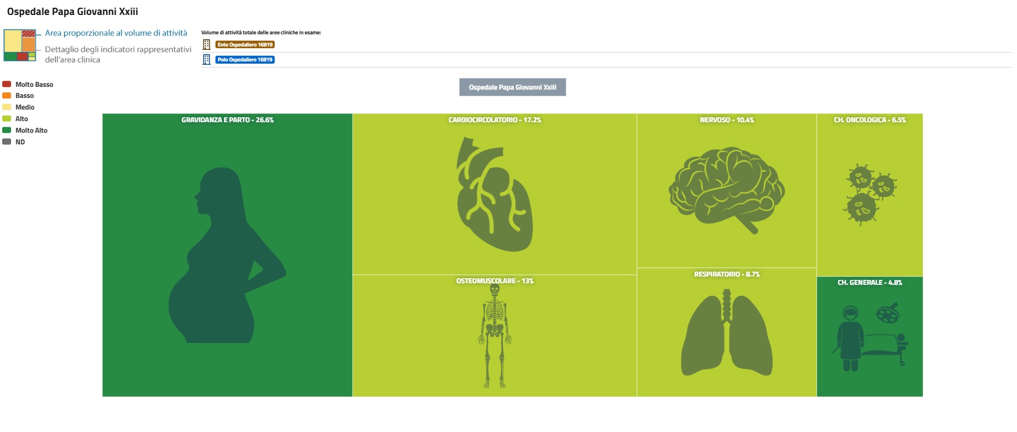The width and height of the screenshot is (1017, 432).
Task: Select the Ente Ospedaliero 16819 badge
Action: pos(245,45)
